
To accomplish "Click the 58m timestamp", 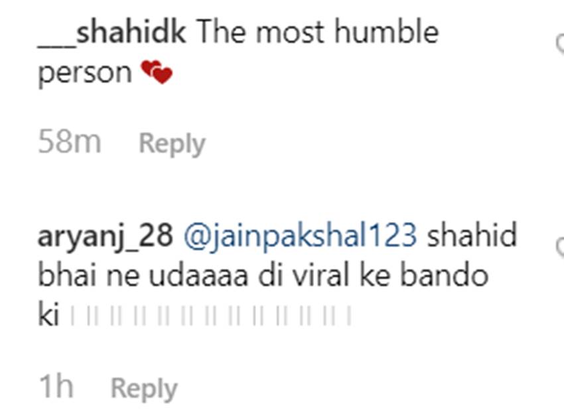I will click(x=70, y=142).
